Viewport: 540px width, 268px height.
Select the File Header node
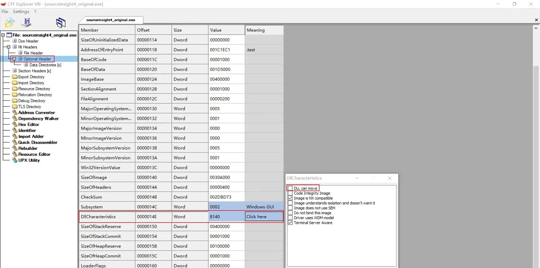(x=33, y=53)
